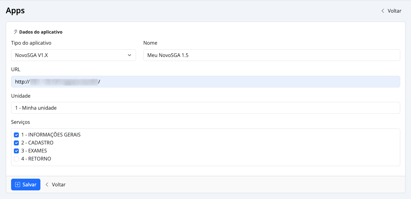This screenshot has height=199, width=411.
Task: Select the Unidade field showing Minha unidade
Action: (x=205, y=108)
